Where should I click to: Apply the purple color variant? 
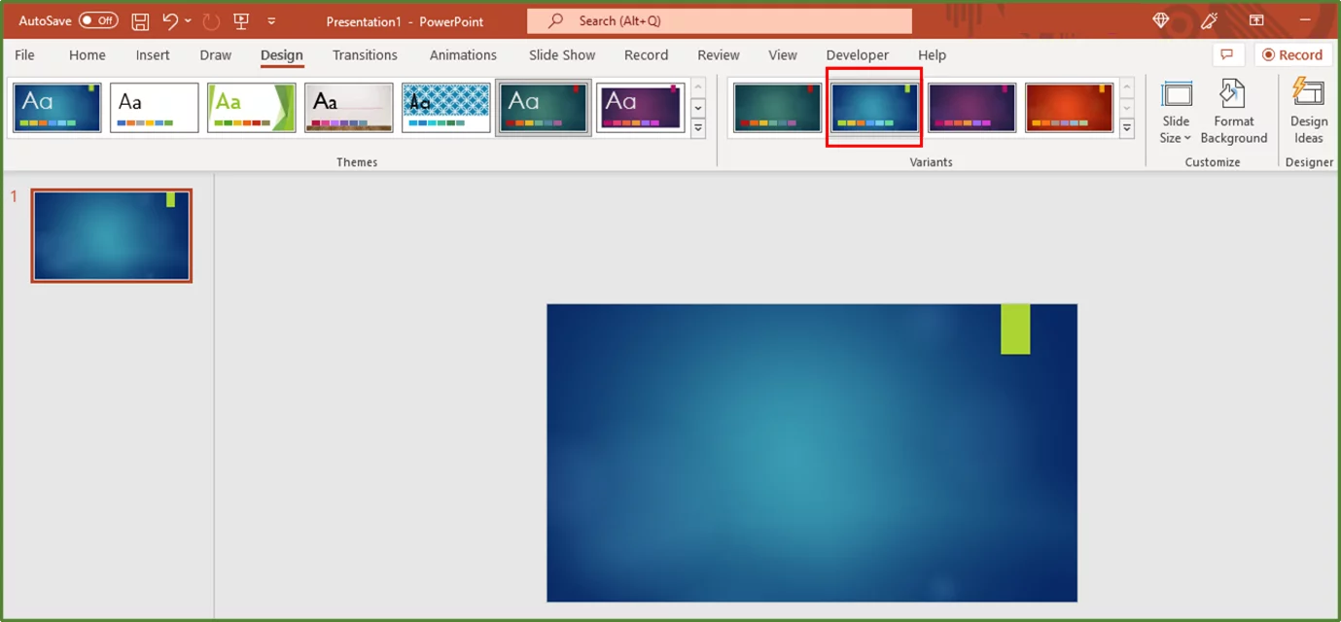(971, 107)
